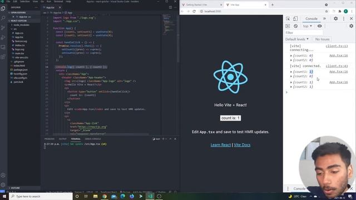Open File Explorer from the taskbar
The height and width of the screenshot is (200, 356).
(95, 196)
